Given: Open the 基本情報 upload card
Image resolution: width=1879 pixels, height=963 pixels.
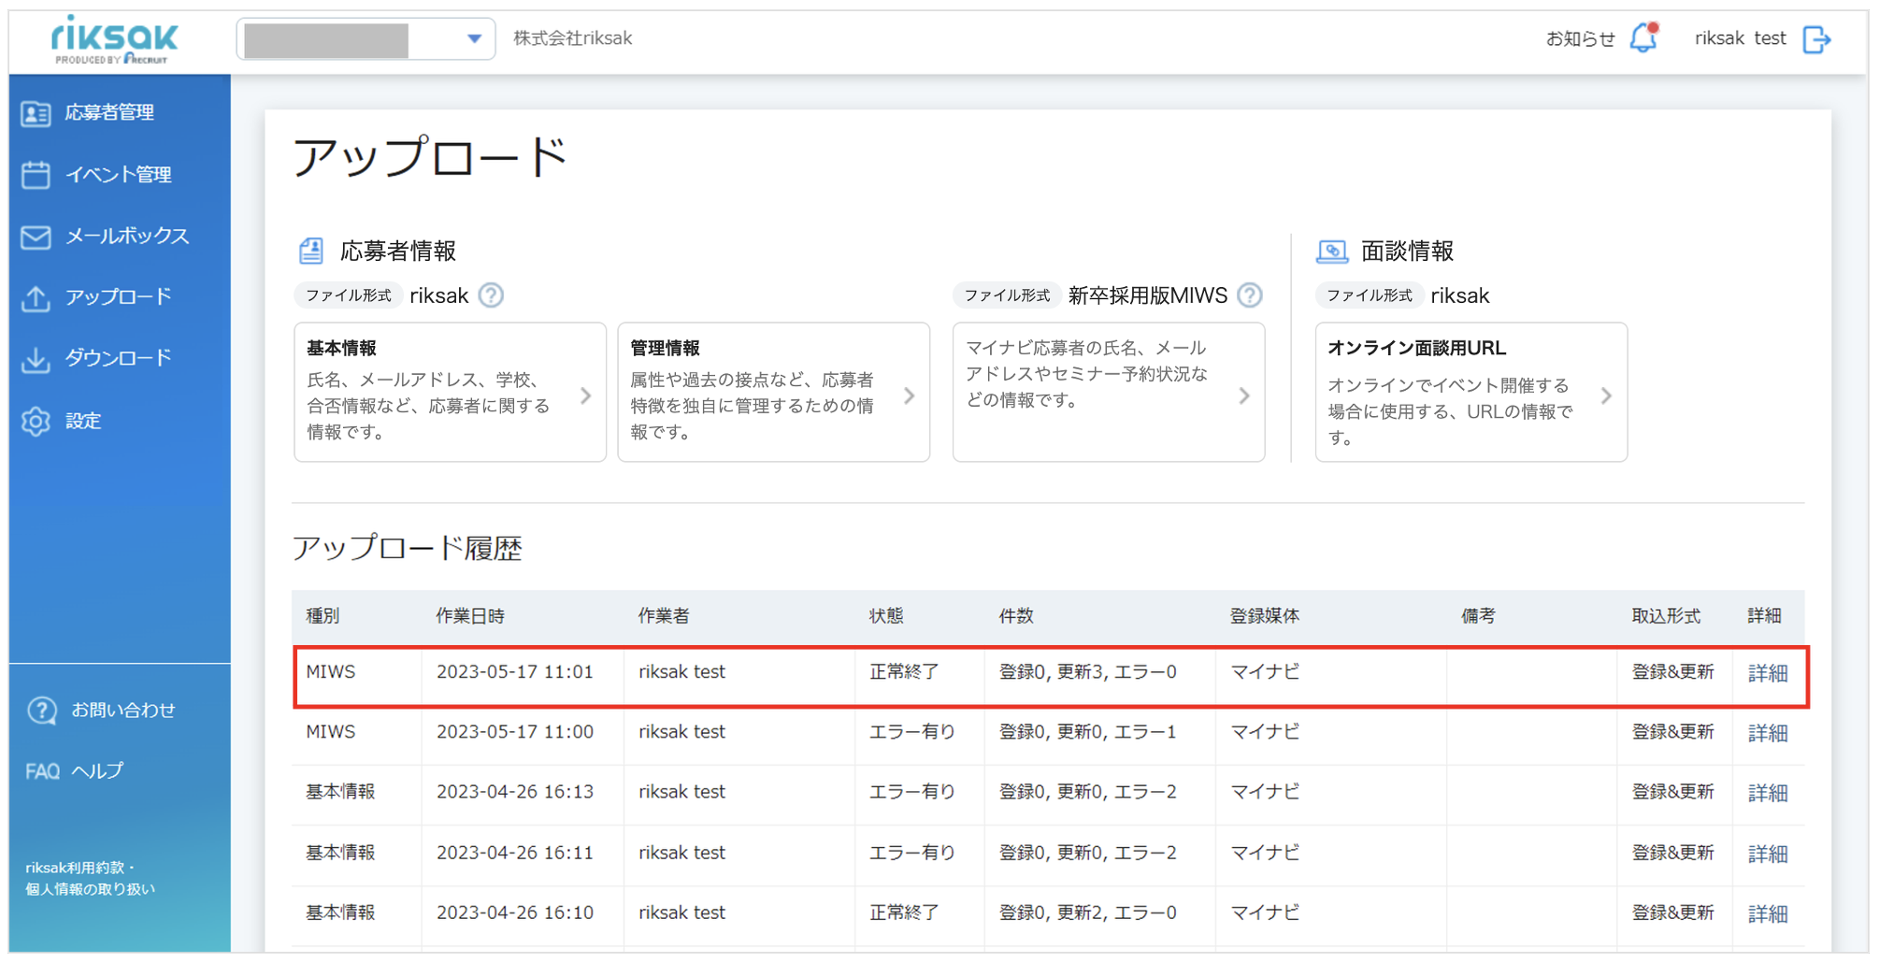Looking at the screenshot, I should pos(450,392).
